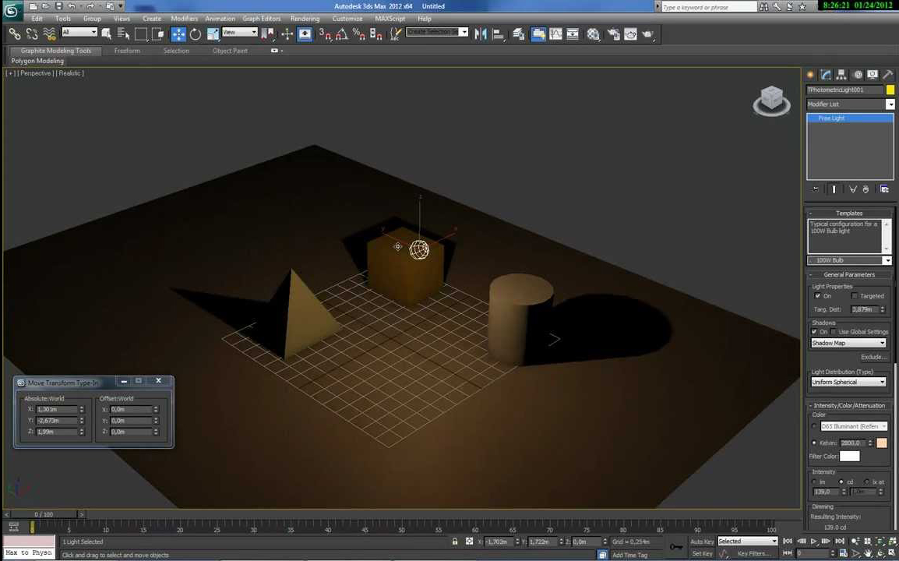The image size is (899, 561).
Task: Select the Move transform tool
Action: tap(178, 34)
